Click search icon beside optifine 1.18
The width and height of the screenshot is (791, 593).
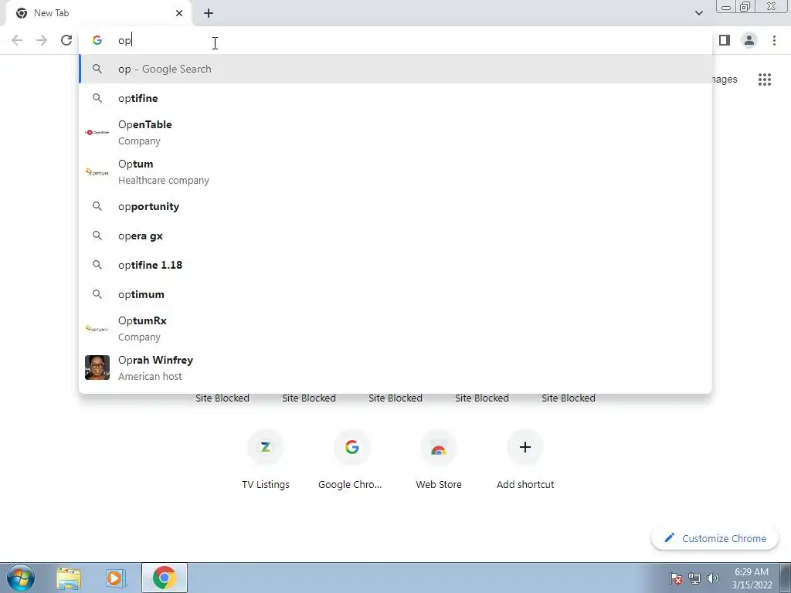tap(97, 265)
